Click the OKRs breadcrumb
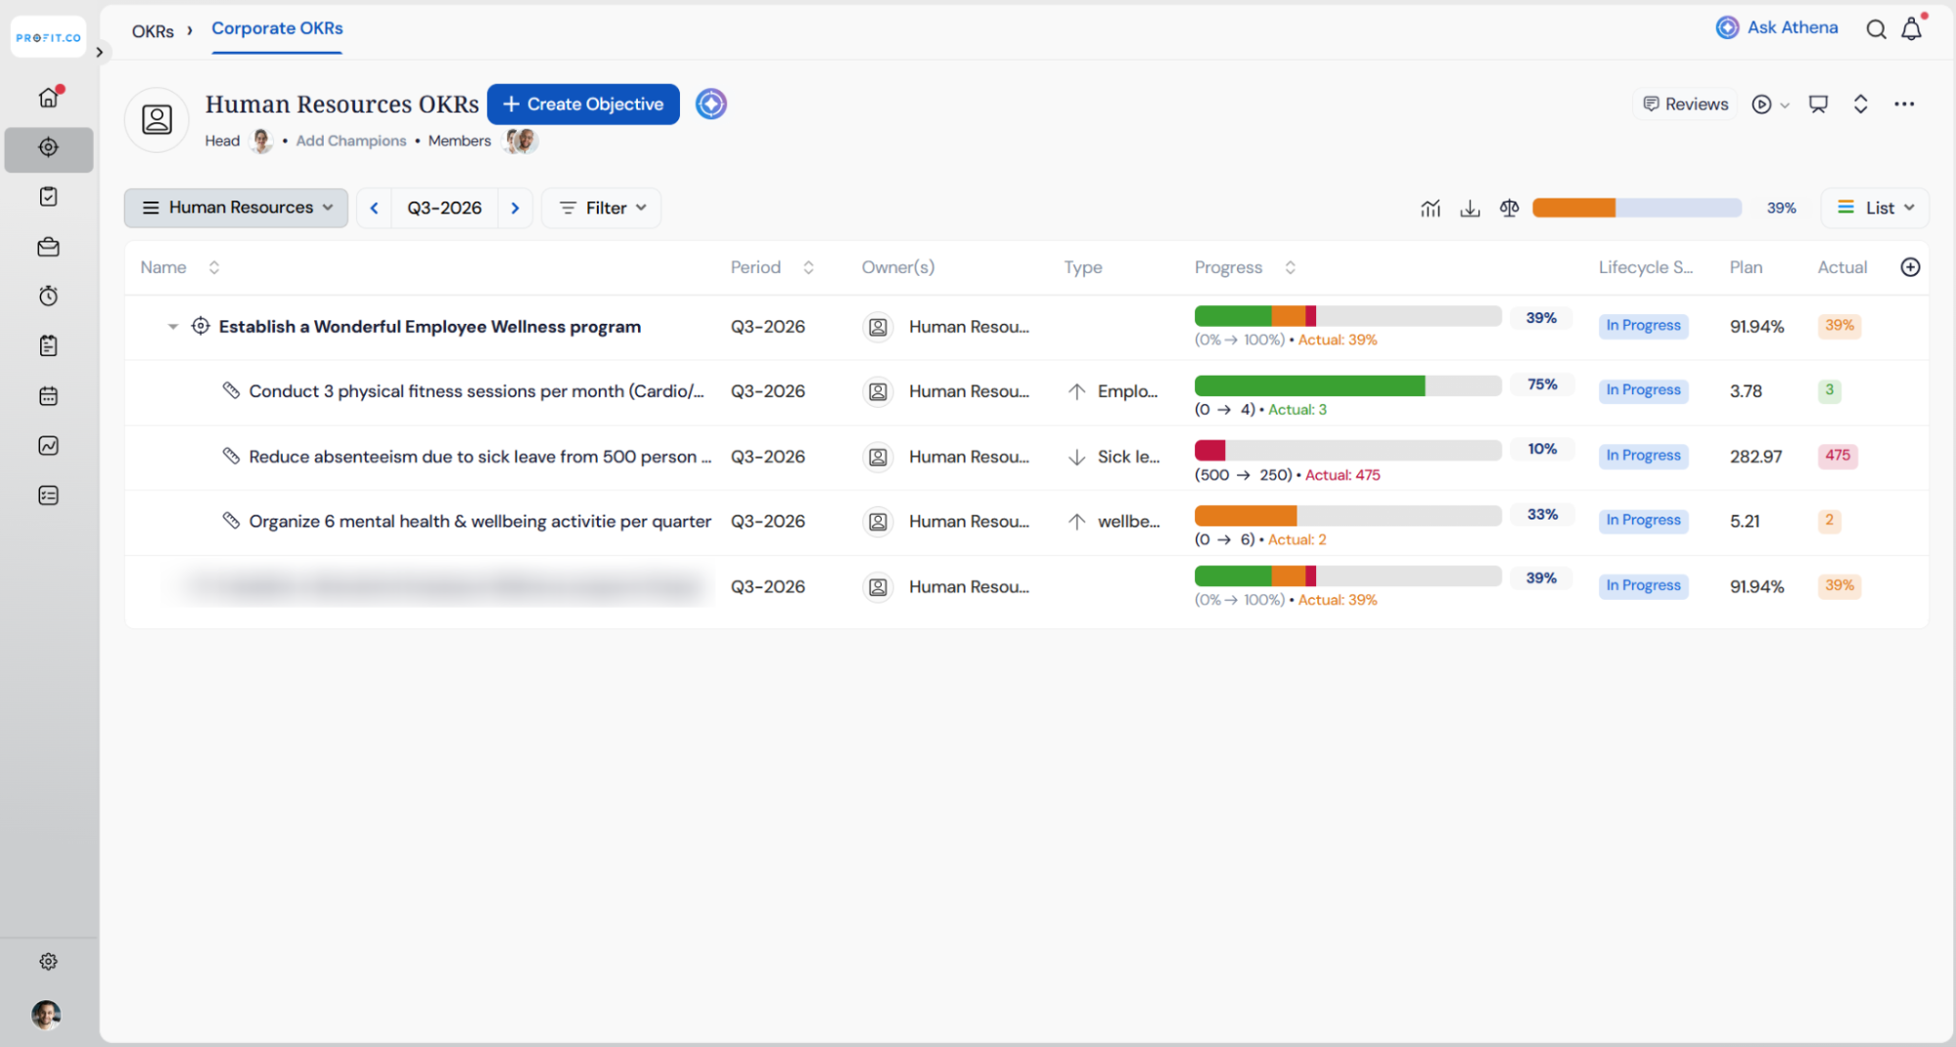The image size is (1956, 1047). point(153,30)
